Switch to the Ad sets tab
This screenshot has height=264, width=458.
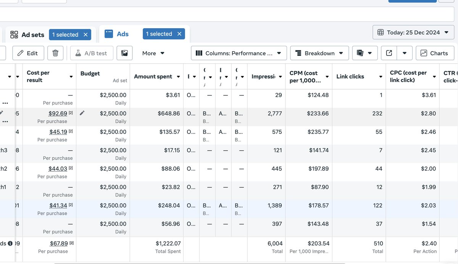(x=33, y=35)
